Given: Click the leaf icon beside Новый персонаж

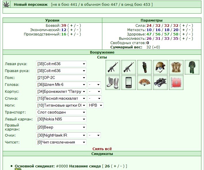Looking at the screenshot, I should click(x=6, y=5).
